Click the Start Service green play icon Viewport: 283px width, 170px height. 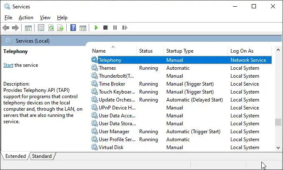point(96,28)
